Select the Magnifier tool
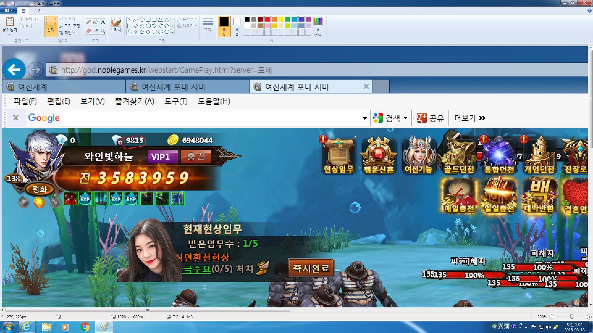593x333 pixels. (x=103, y=31)
